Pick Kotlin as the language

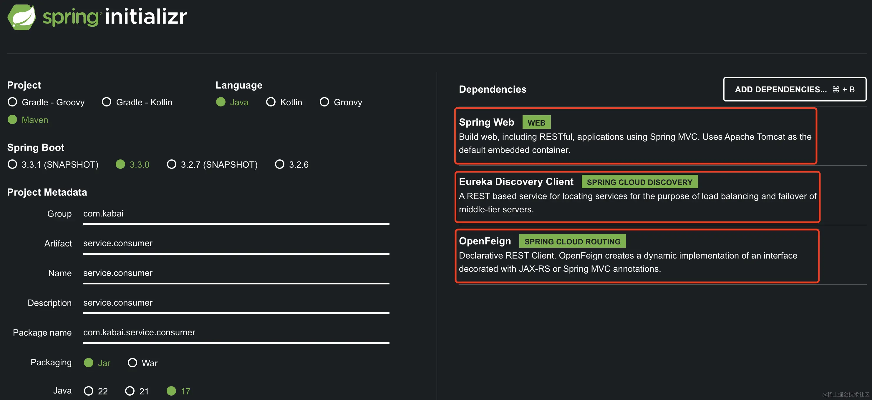pos(271,102)
